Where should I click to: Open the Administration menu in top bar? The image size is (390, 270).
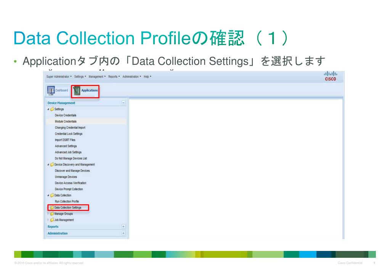click(x=132, y=77)
